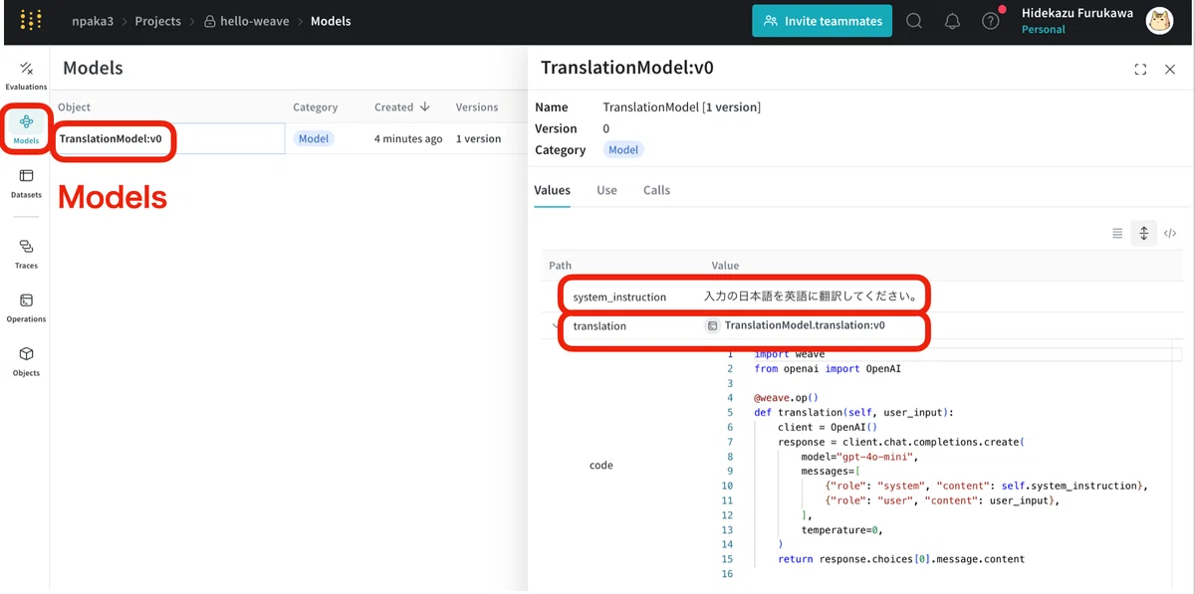Click the Personal account label
Viewport: 1195px width, 594px height.
coord(1044,30)
